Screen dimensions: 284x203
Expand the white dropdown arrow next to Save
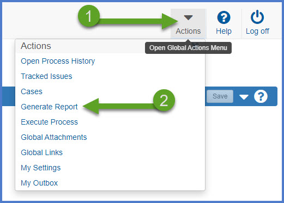244,97
